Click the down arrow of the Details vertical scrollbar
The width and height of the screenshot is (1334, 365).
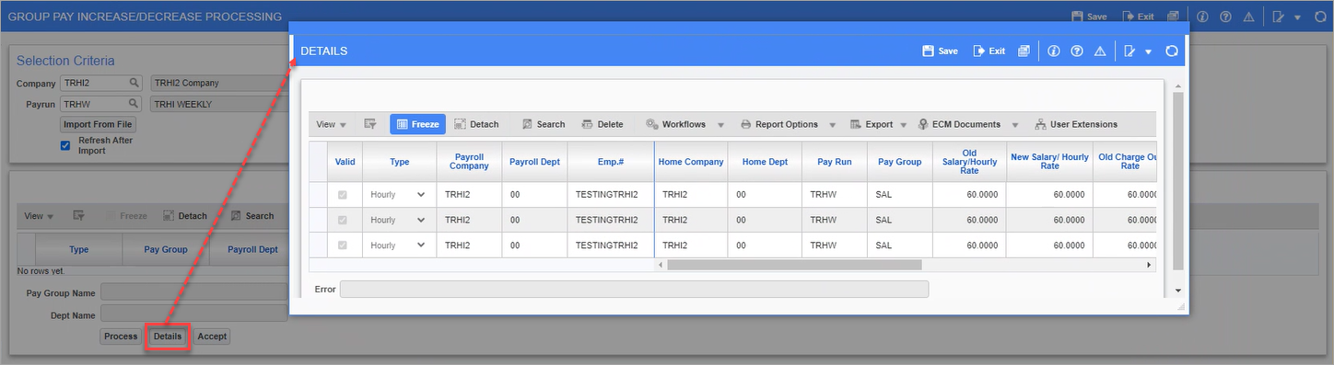pyautogui.click(x=1178, y=291)
